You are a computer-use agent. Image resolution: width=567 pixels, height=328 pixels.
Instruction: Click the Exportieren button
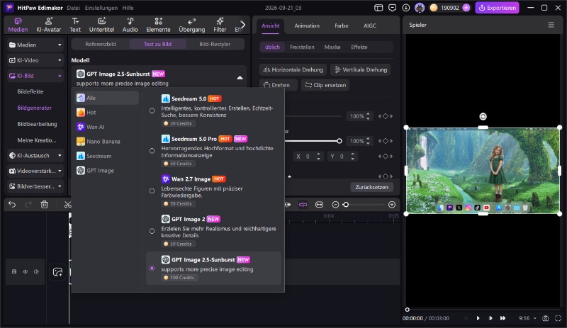pyautogui.click(x=498, y=8)
